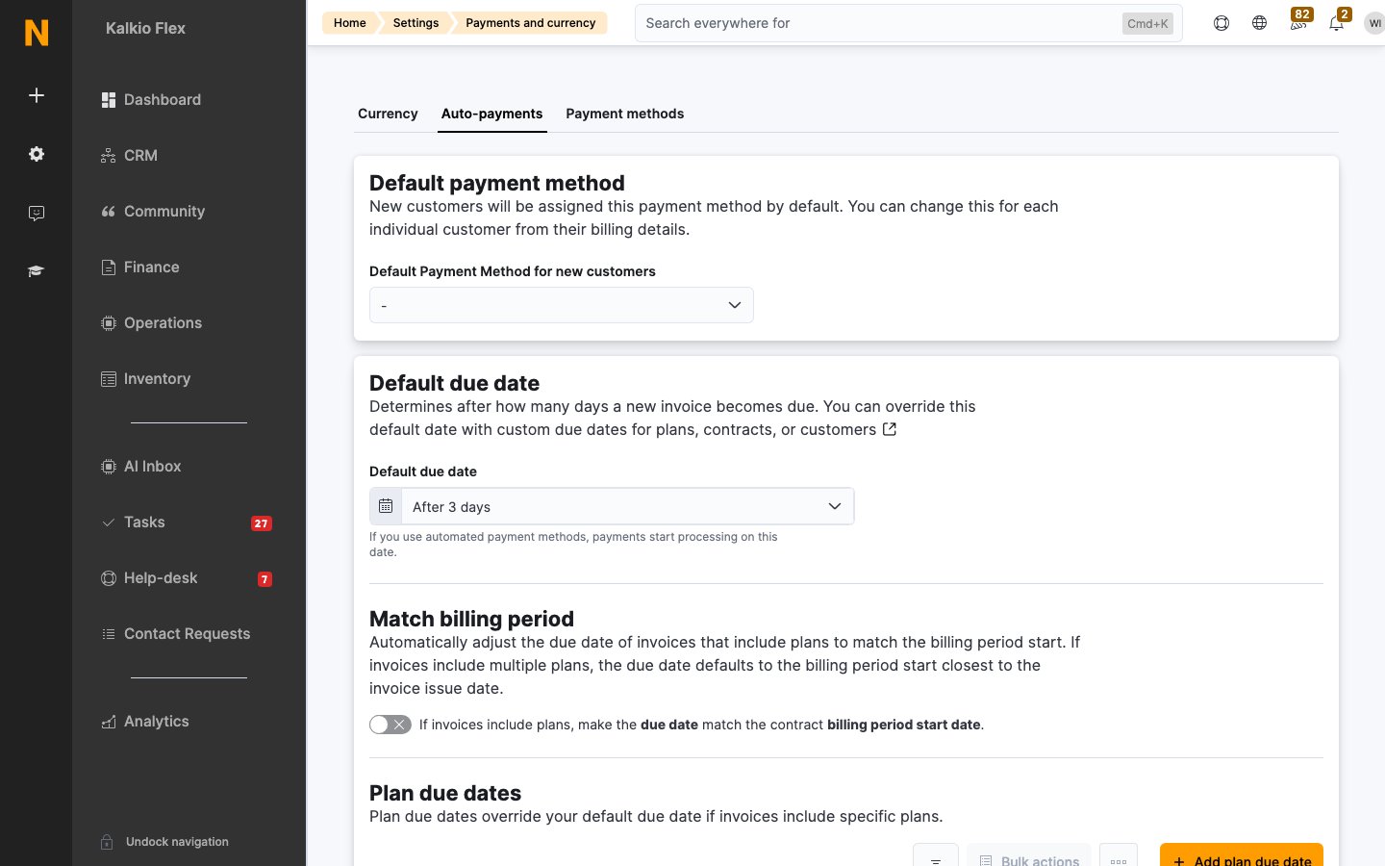Open Help-desk in sidebar
1385x866 pixels.
pos(189,578)
